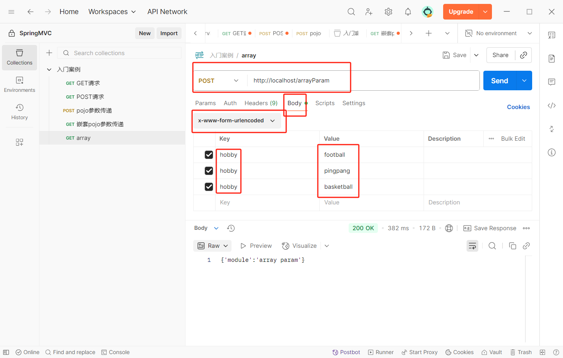Expand the Save button arrow options
The width and height of the screenshot is (563, 358).
tap(476, 55)
